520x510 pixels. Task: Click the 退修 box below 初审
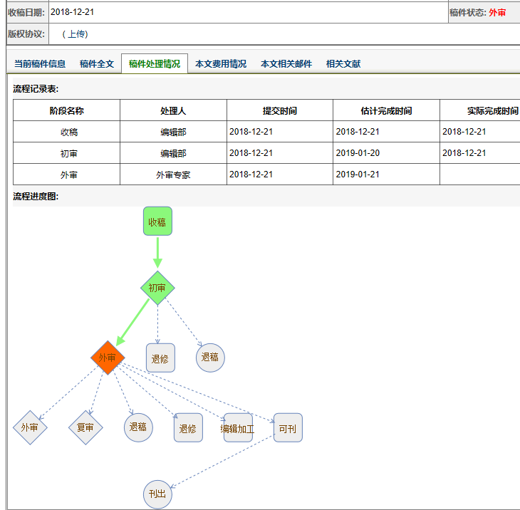point(160,358)
